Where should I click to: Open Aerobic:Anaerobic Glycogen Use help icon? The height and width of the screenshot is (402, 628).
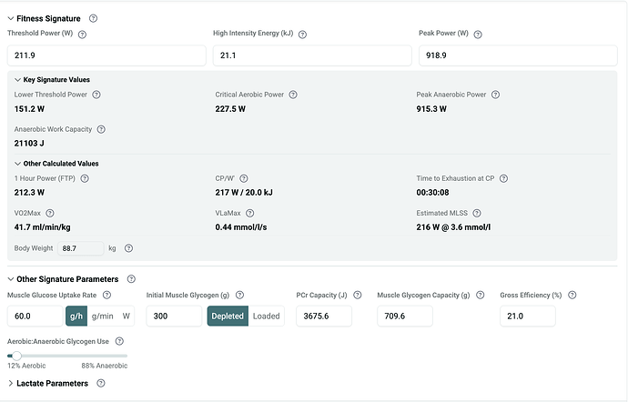[119, 341]
